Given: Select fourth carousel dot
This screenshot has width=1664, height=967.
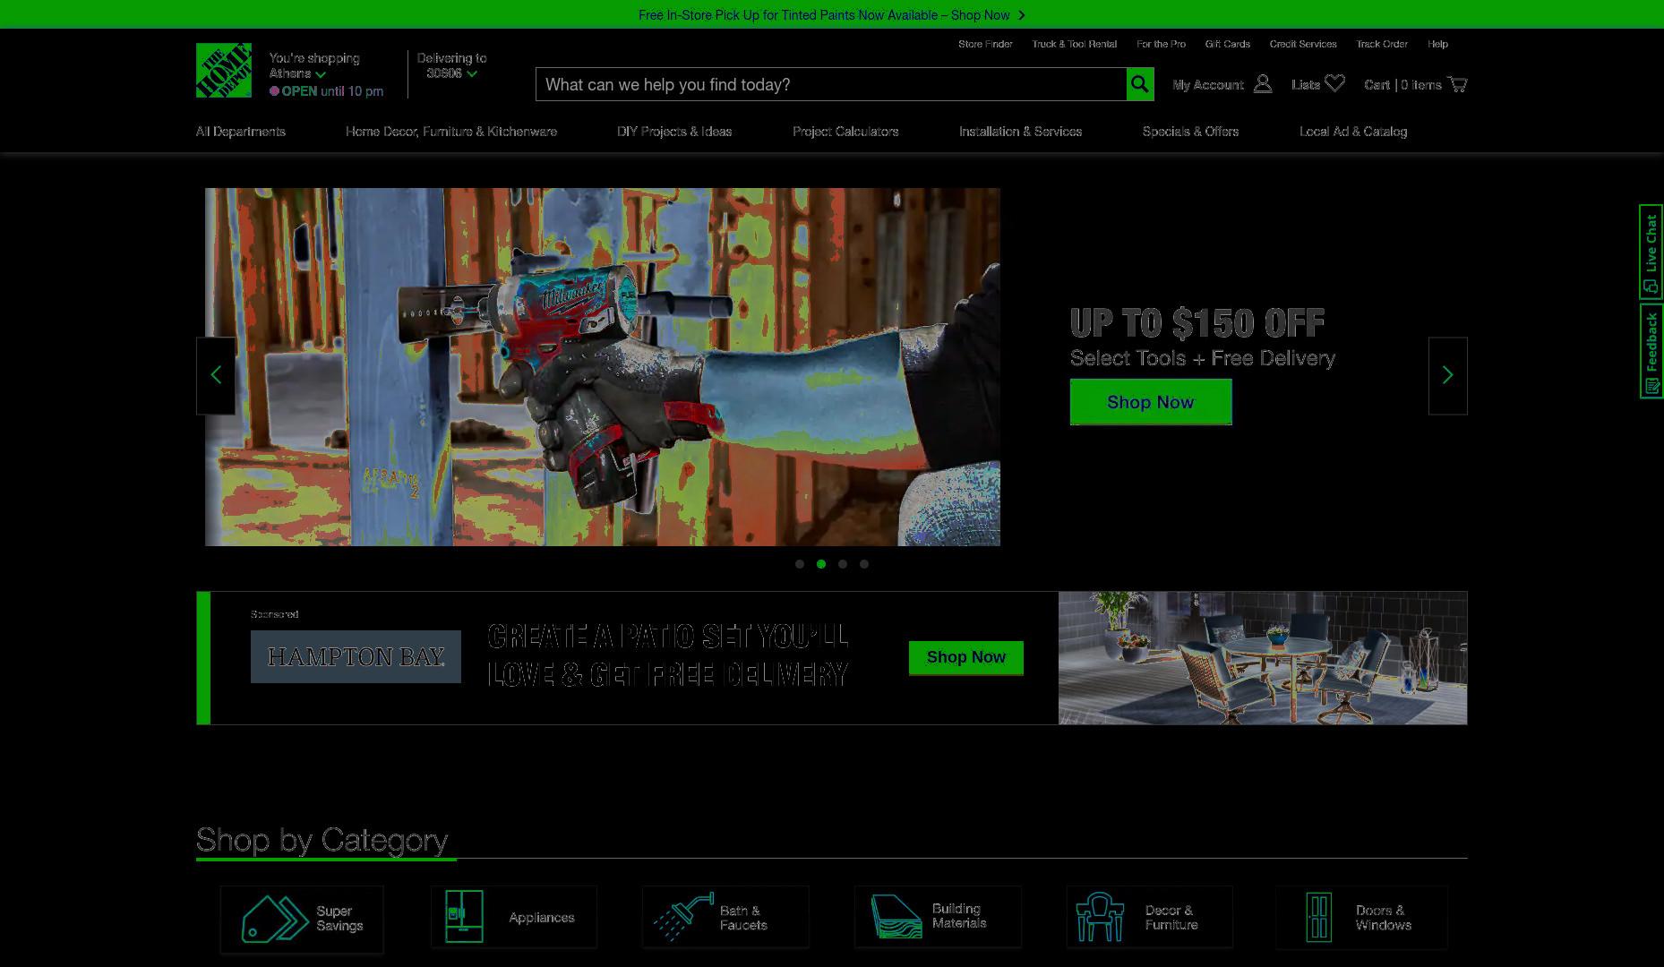Looking at the screenshot, I should (864, 564).
